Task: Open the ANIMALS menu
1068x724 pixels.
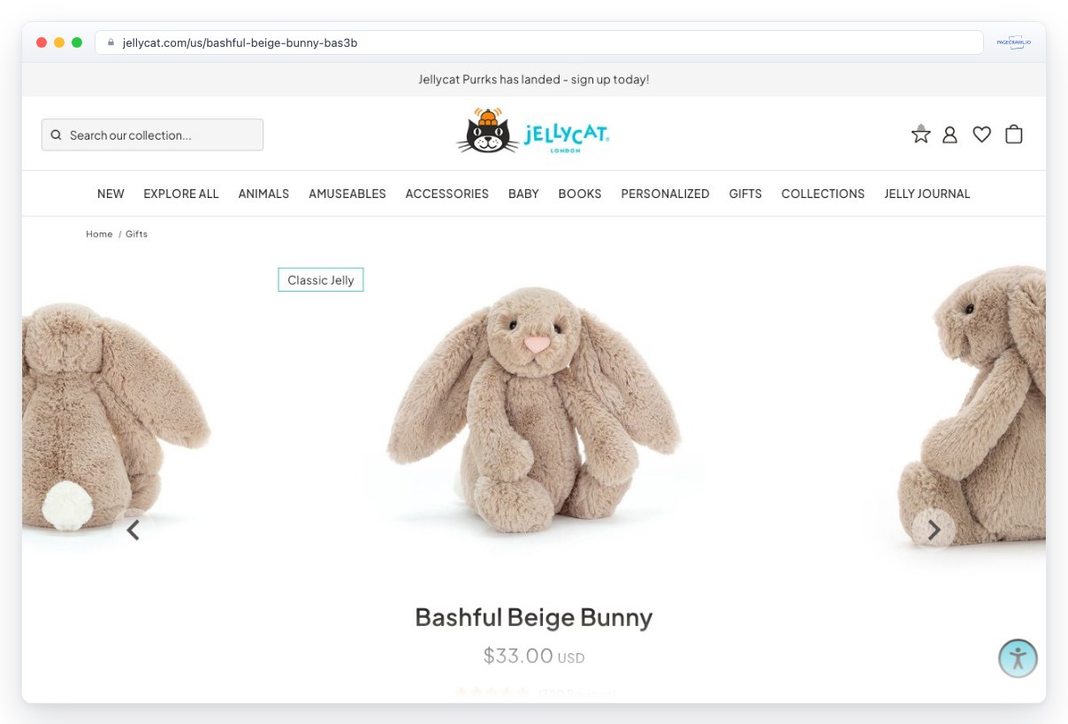Action: click(x=263, y=194)
